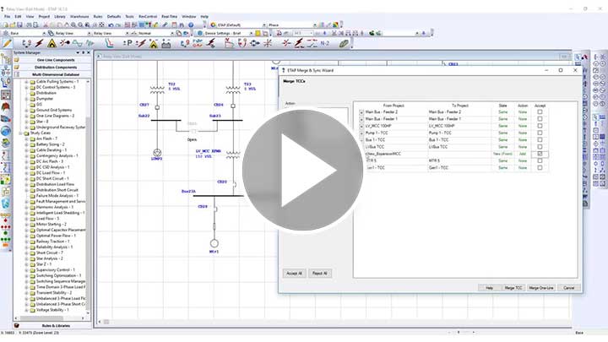
Task: Select the Motor Starting analysis icon
Action: tap(65, 43)
